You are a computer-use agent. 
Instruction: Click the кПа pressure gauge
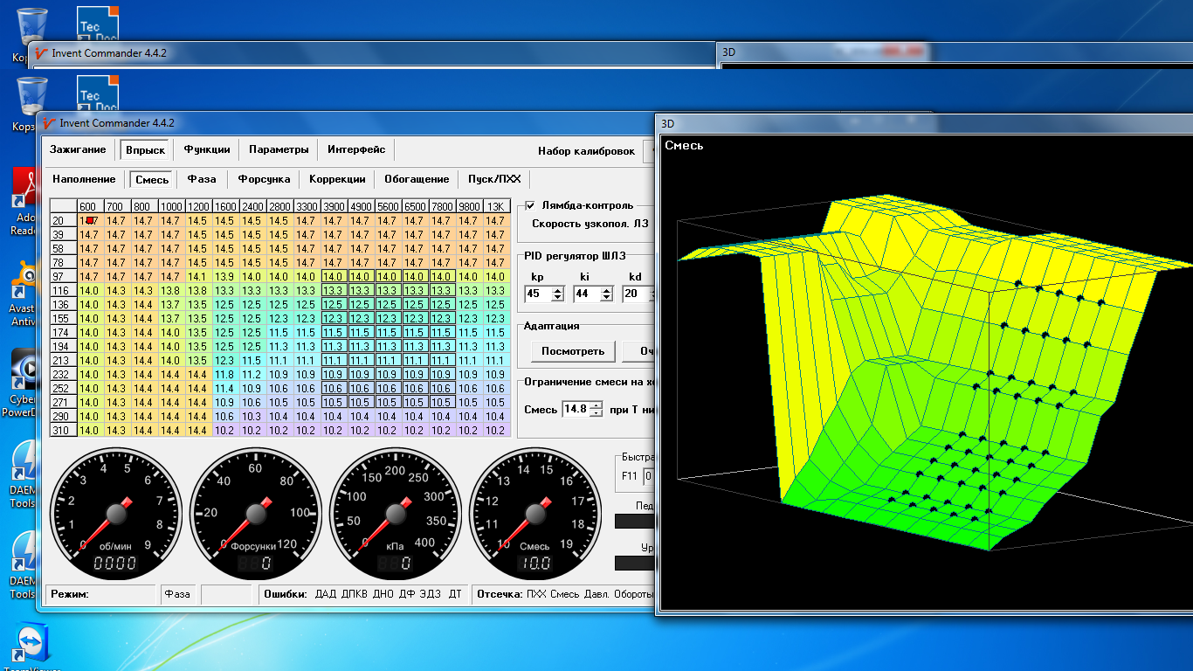(395, 512)
